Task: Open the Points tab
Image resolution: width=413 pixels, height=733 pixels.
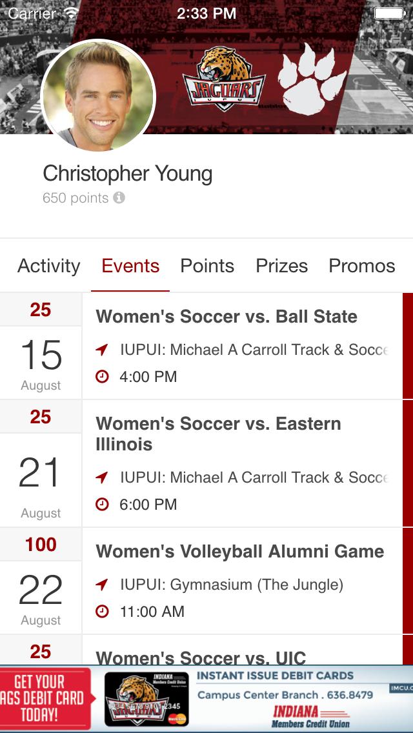Action: [207, 266]
